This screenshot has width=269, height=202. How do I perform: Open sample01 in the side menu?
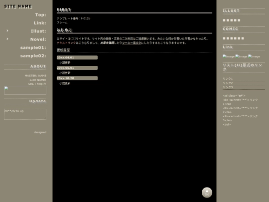[33, 47]
